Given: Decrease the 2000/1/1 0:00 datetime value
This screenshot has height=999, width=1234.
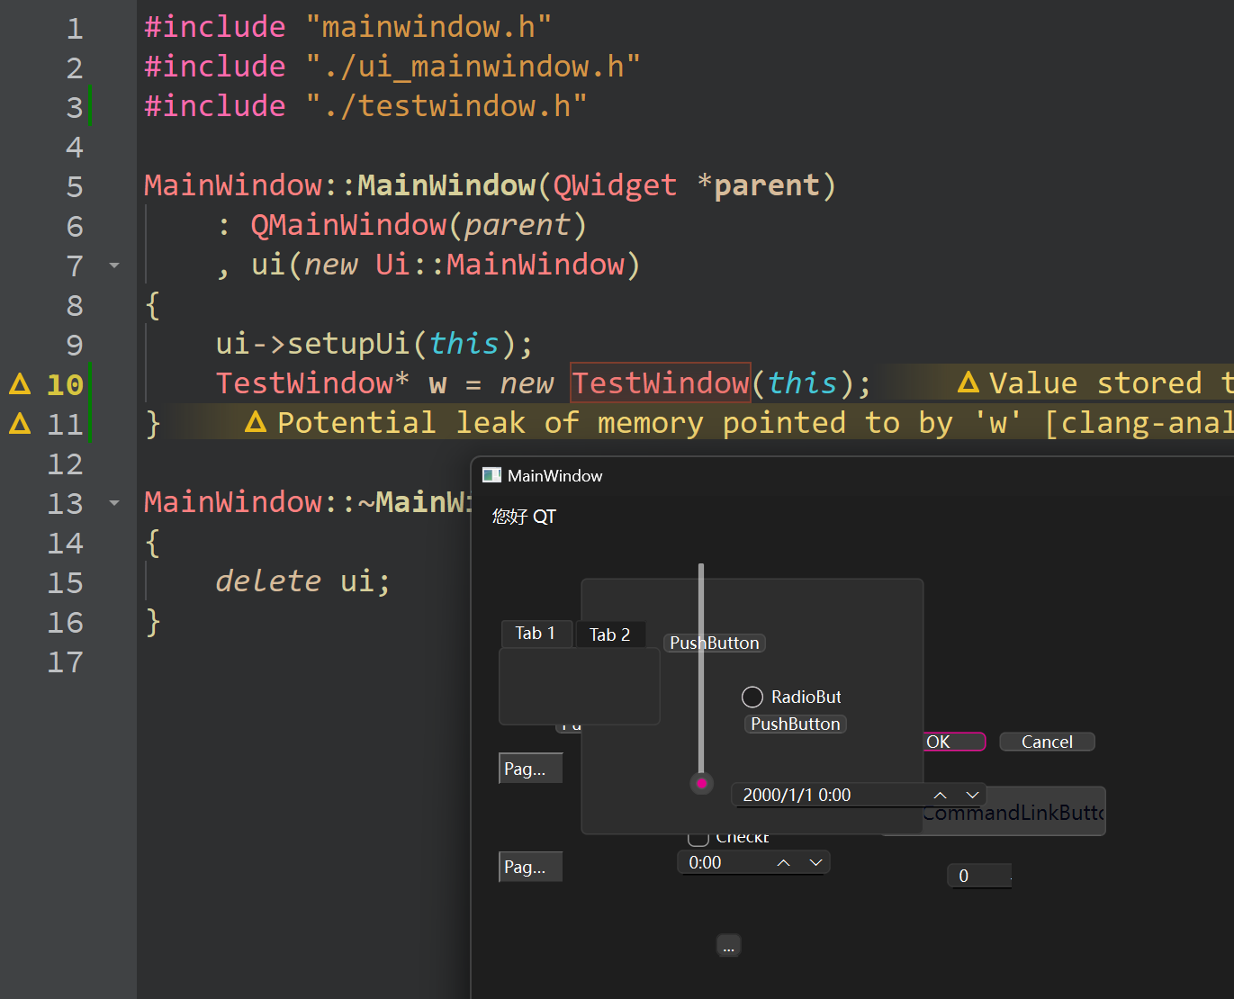Looking at the screenshot, I should (972, 795).
